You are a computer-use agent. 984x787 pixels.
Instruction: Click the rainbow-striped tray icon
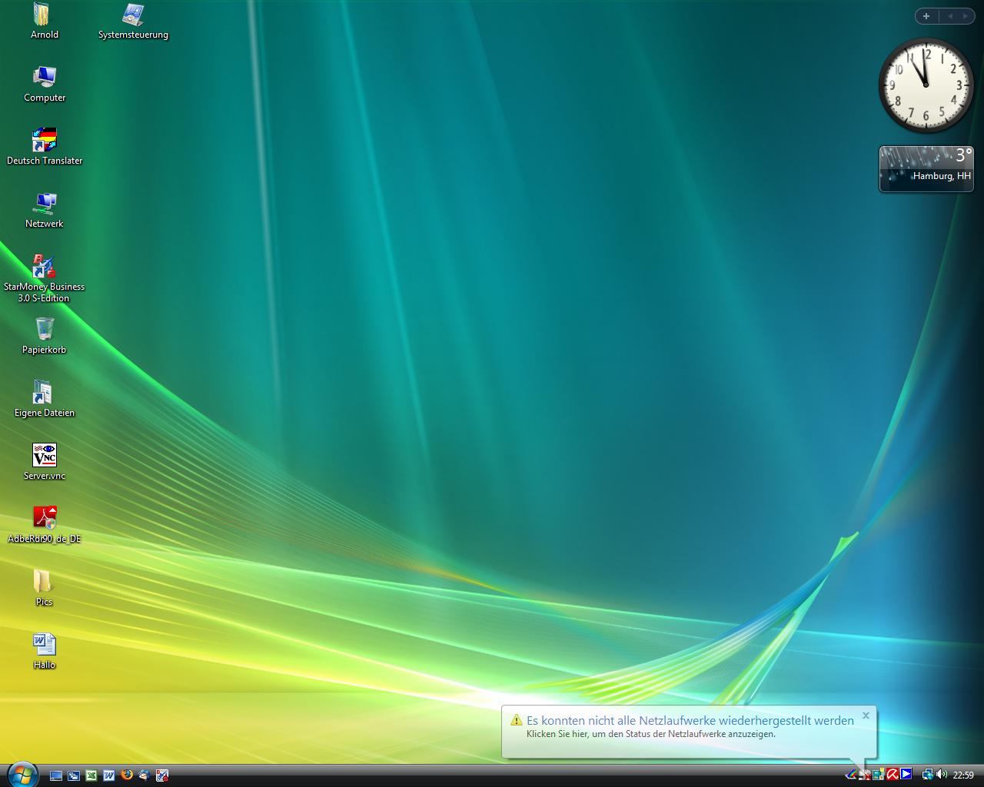tap(851, 774)
